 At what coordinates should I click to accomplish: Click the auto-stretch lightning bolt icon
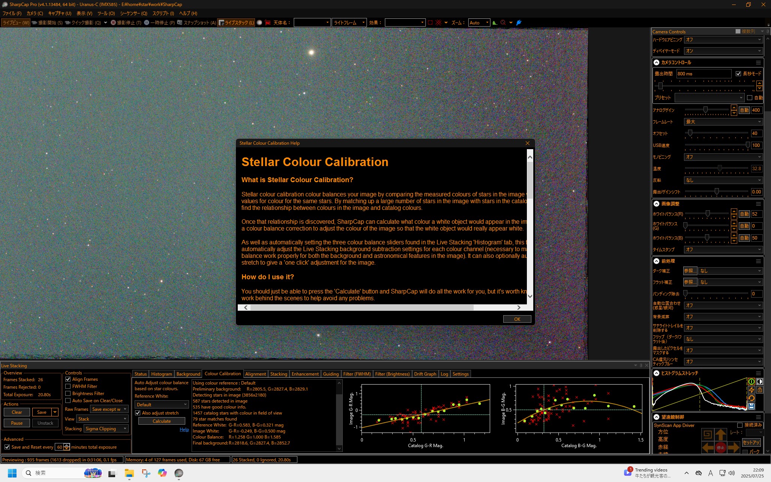pos(751,390)
